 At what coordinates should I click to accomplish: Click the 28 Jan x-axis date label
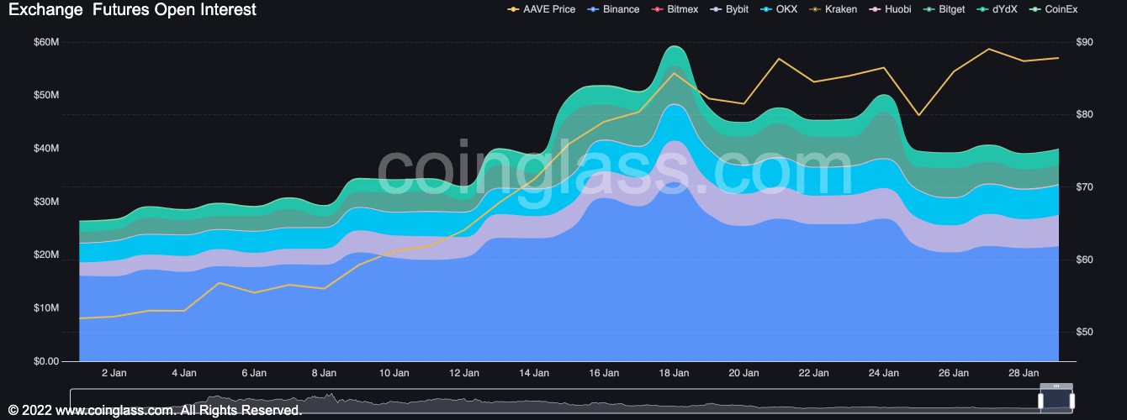(1024, 373)
